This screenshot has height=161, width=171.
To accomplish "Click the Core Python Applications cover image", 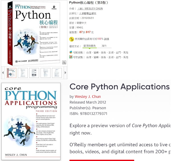I will 31,121.
